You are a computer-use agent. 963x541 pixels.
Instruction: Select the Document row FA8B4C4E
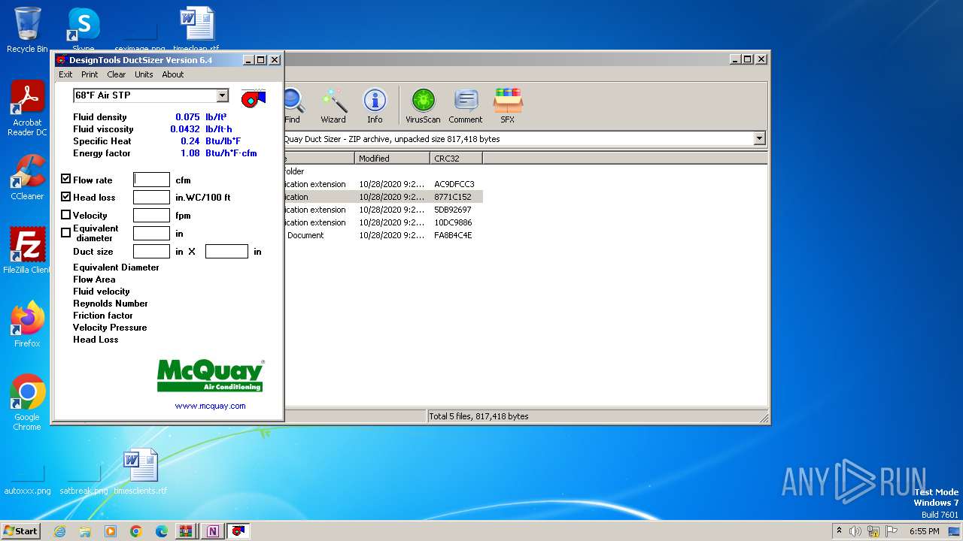point(384,235)
